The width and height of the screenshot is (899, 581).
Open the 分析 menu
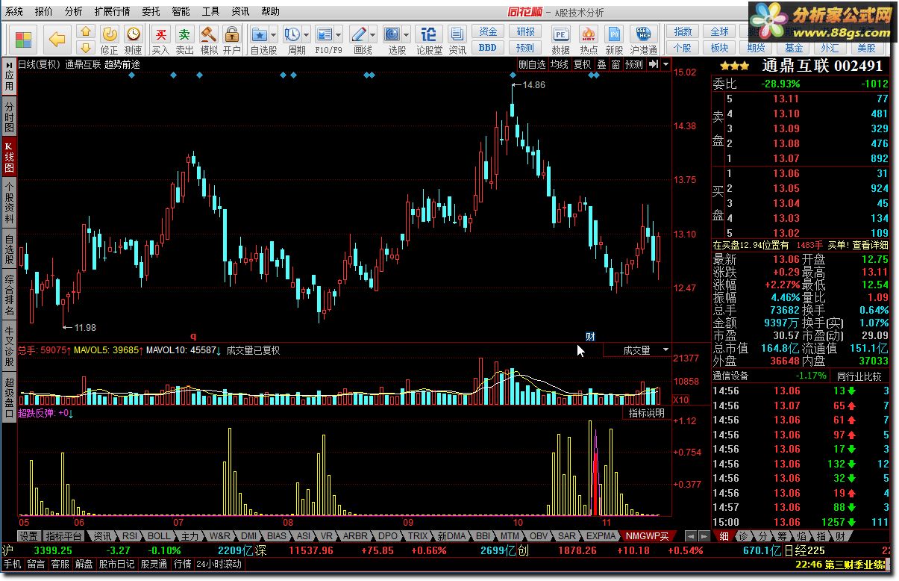click(x=74, y=12)
